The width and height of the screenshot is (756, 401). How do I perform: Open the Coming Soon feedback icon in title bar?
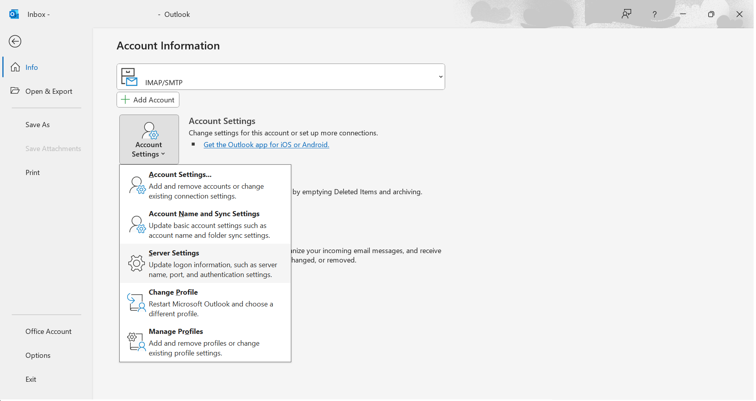point(626,14)
